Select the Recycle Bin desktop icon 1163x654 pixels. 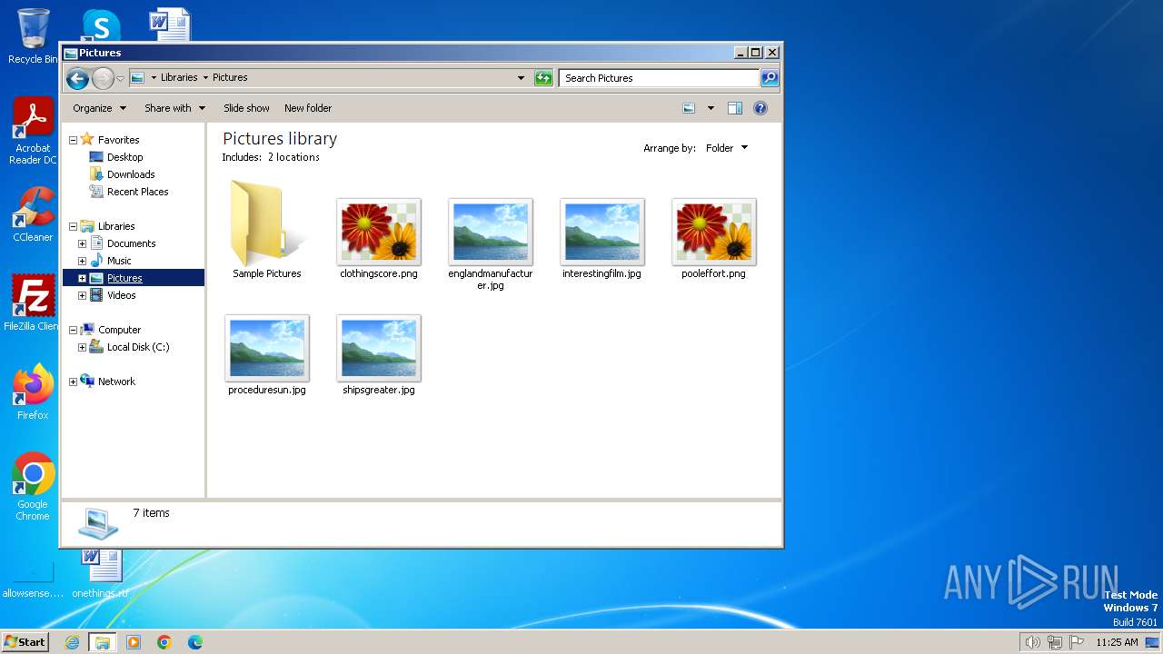click(33, 36)
